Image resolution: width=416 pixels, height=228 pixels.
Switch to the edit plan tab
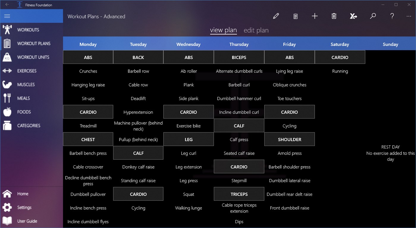coord(256,30)
